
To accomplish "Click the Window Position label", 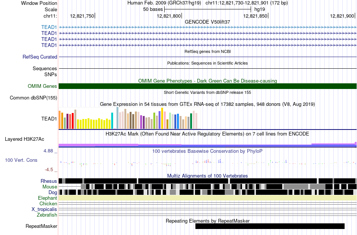I will (x=39, y=3).
